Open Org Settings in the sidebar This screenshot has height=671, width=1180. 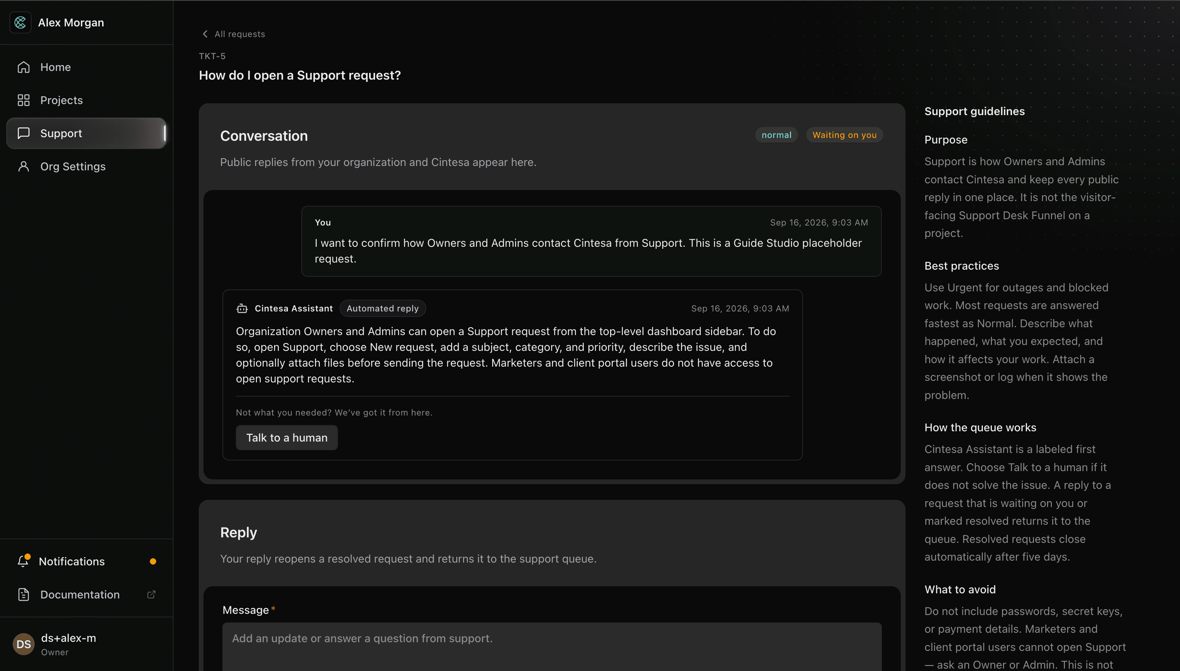(87, 166)
